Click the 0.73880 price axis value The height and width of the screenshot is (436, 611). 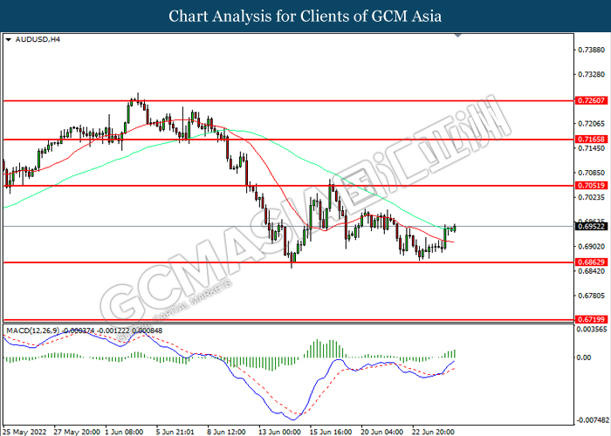(x=592, y=50)
